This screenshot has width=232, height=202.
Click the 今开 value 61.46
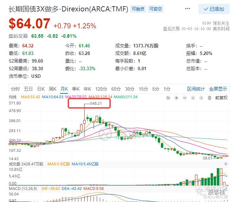click(x=84, y=46)
